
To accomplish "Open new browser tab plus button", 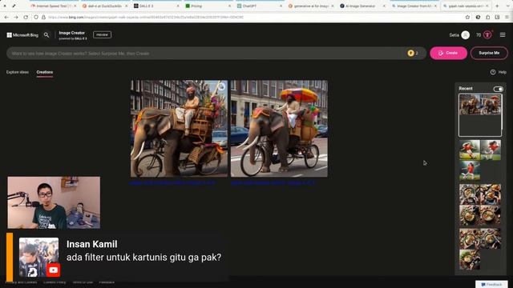I will click(497, 6).
